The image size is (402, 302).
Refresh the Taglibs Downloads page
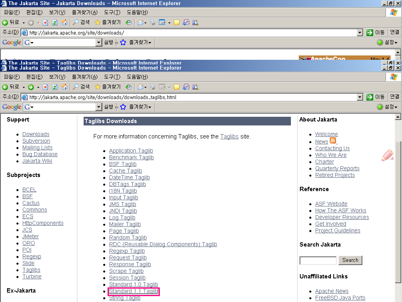click(55, 87)
